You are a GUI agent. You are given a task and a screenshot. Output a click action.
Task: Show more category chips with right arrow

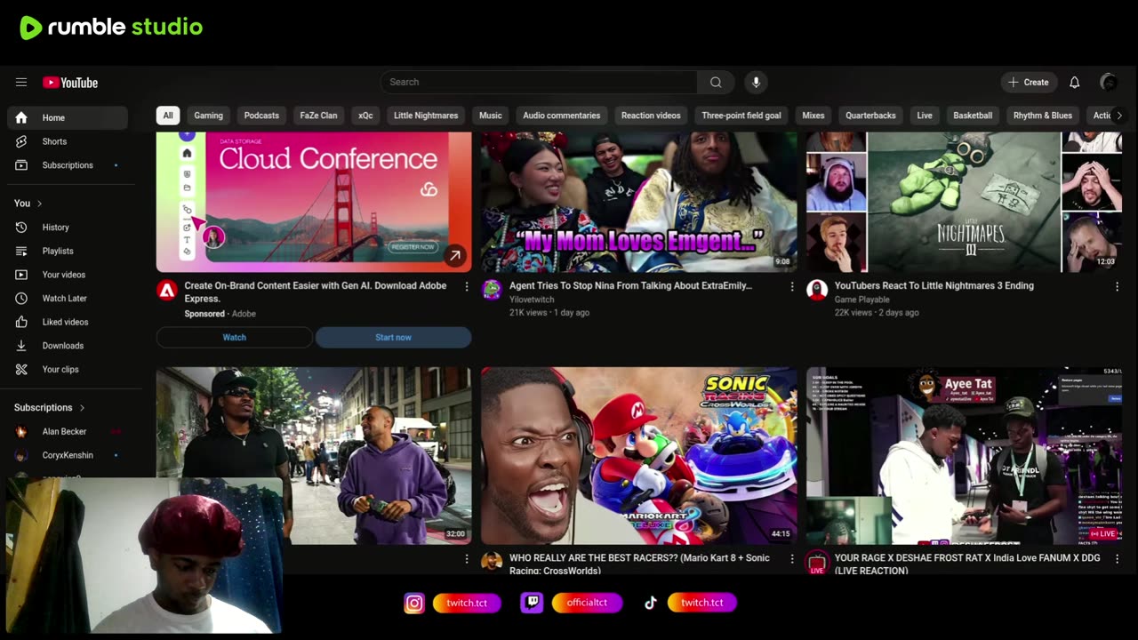[x=1119, y=116]
